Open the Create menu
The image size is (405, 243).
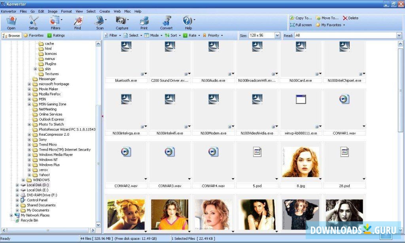point(104,11)
